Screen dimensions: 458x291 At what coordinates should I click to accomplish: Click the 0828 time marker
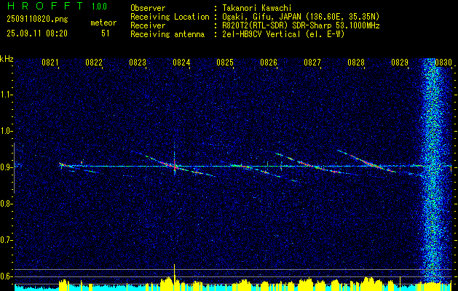point(356,63)
